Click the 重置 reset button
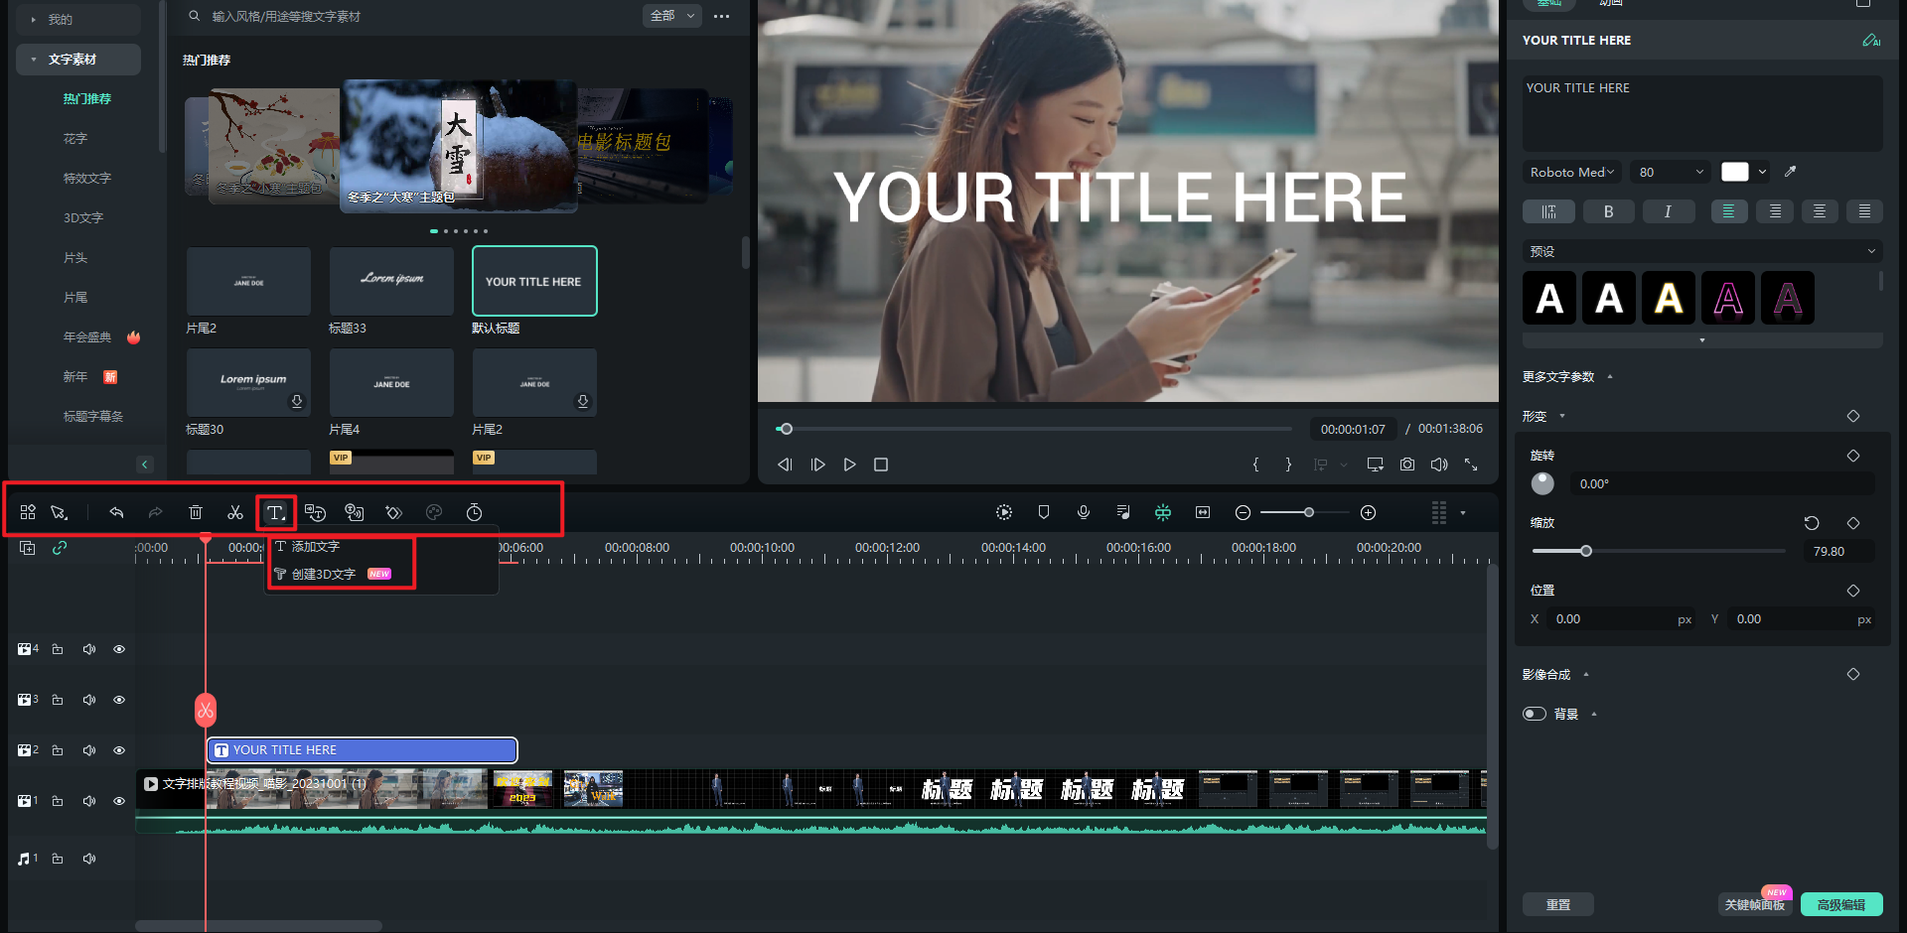This screenshot has width=1907, height=933. click(1557, 904)
